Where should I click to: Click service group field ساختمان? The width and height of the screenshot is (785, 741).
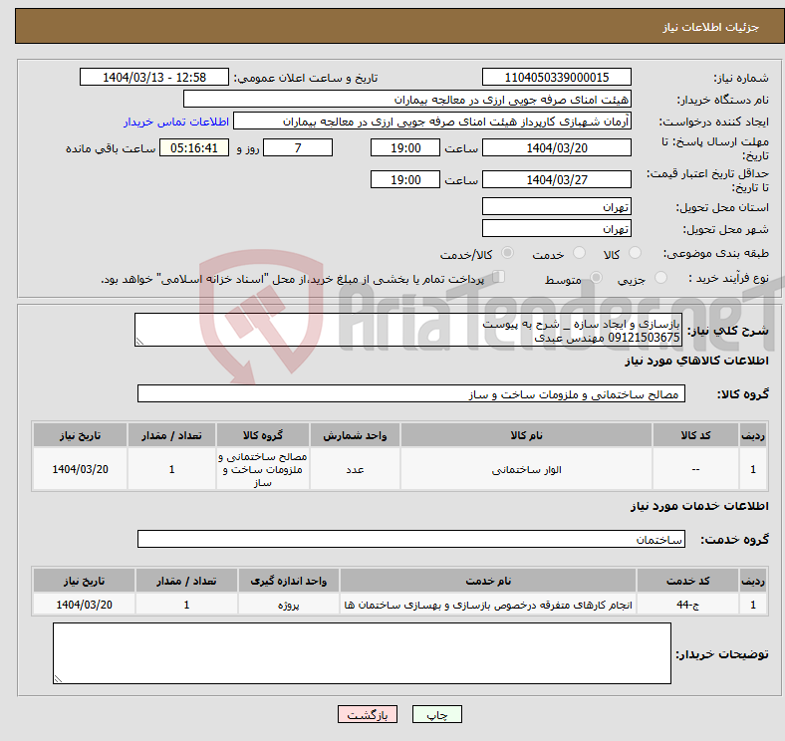tap(411, 539)
